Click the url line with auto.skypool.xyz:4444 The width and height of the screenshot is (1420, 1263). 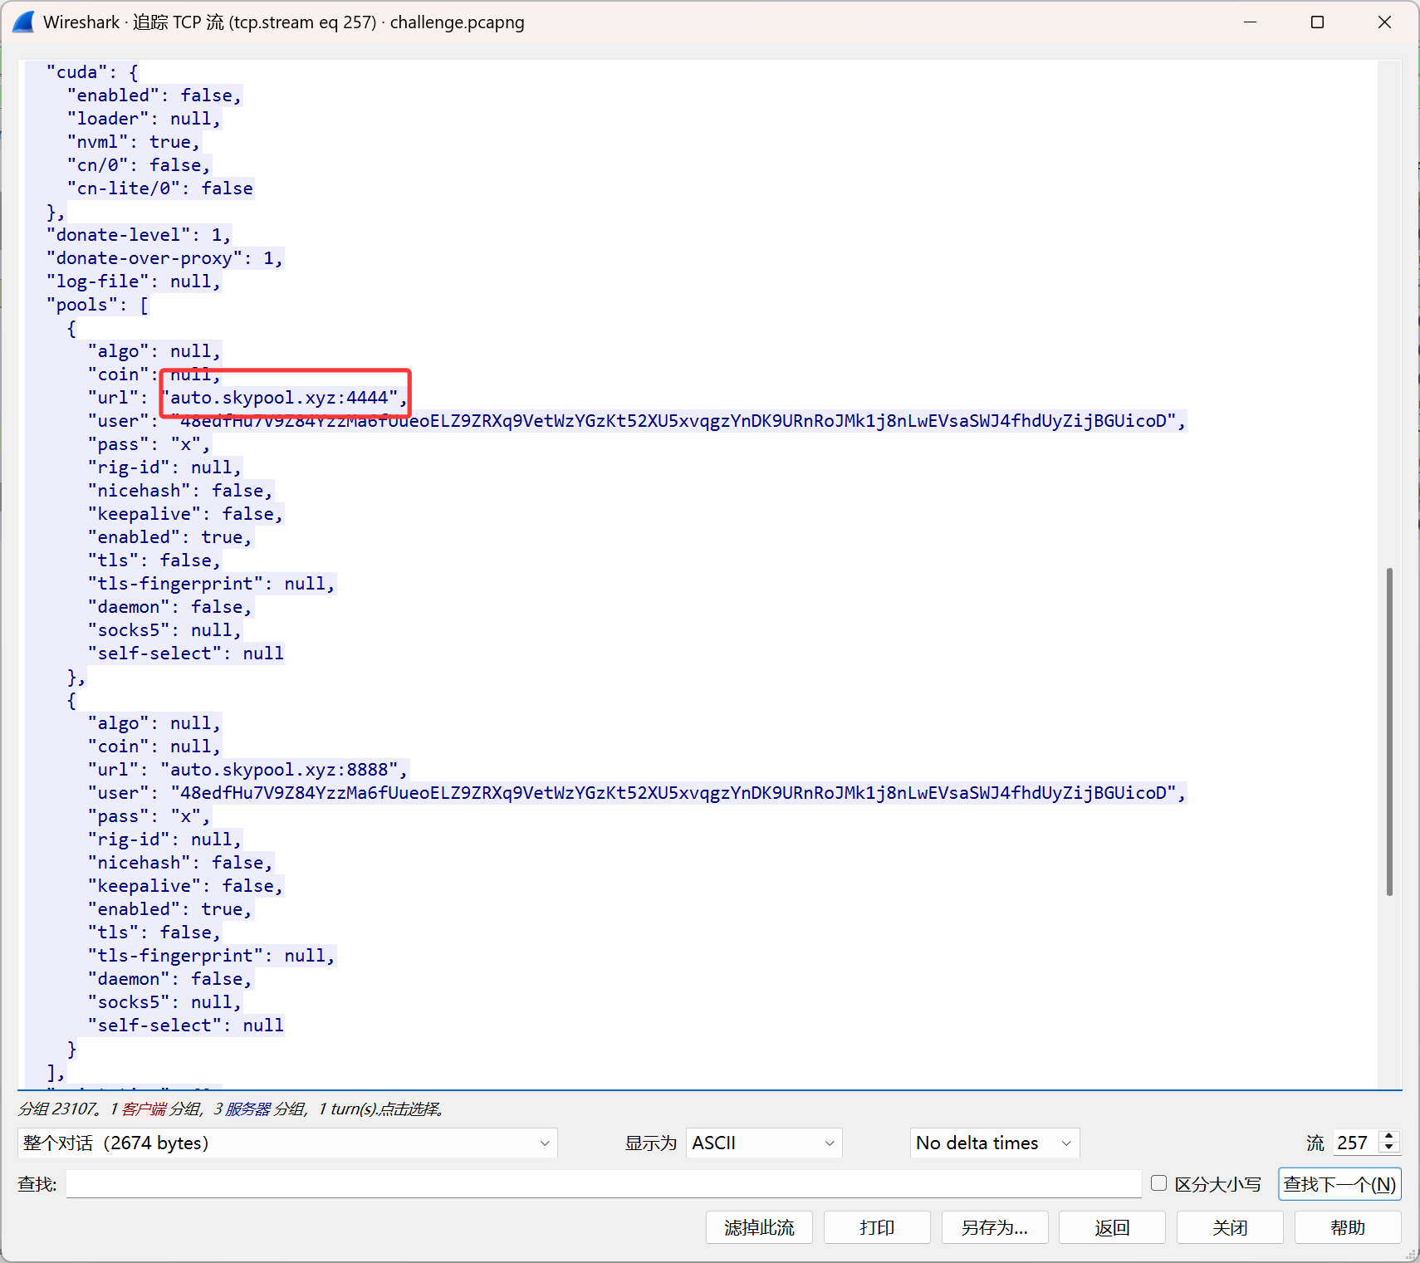[x=248, y=398]
